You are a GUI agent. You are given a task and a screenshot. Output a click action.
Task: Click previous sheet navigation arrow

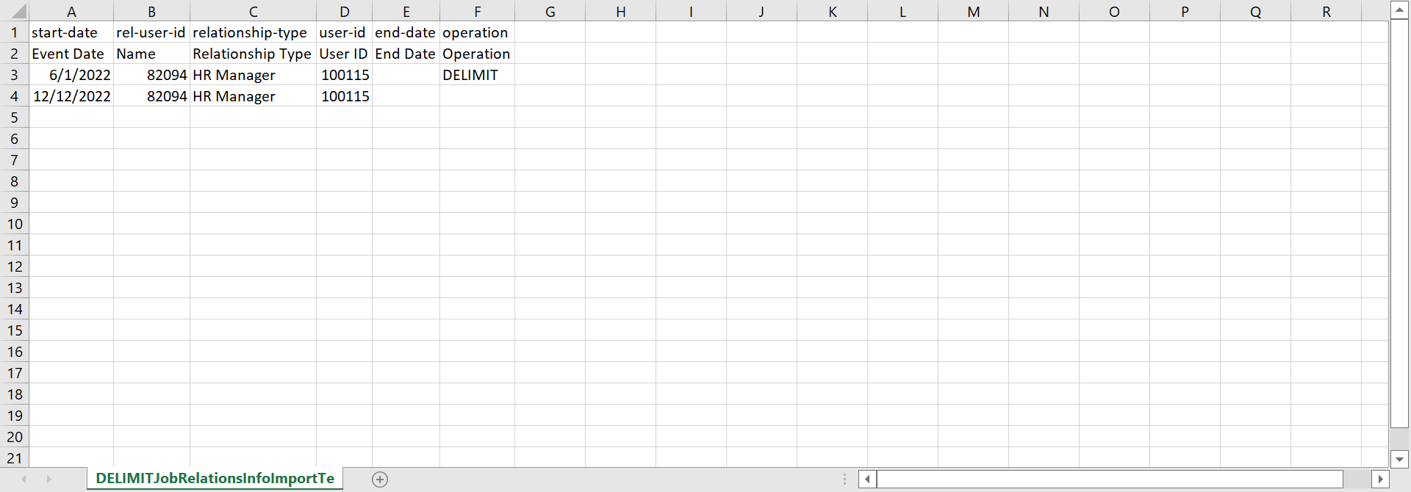[24, 480]
